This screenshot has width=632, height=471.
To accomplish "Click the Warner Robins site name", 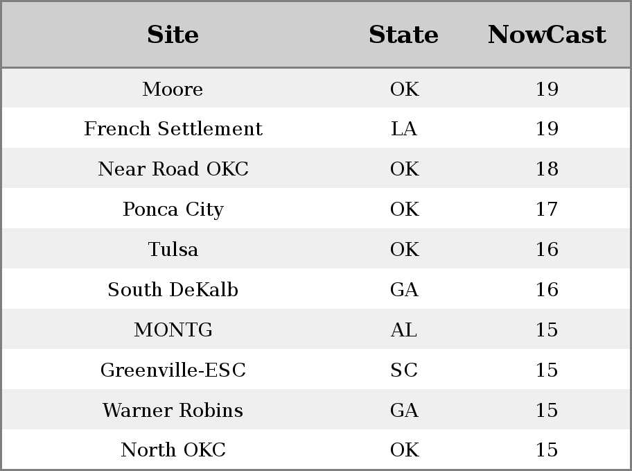I will point(173,410).
